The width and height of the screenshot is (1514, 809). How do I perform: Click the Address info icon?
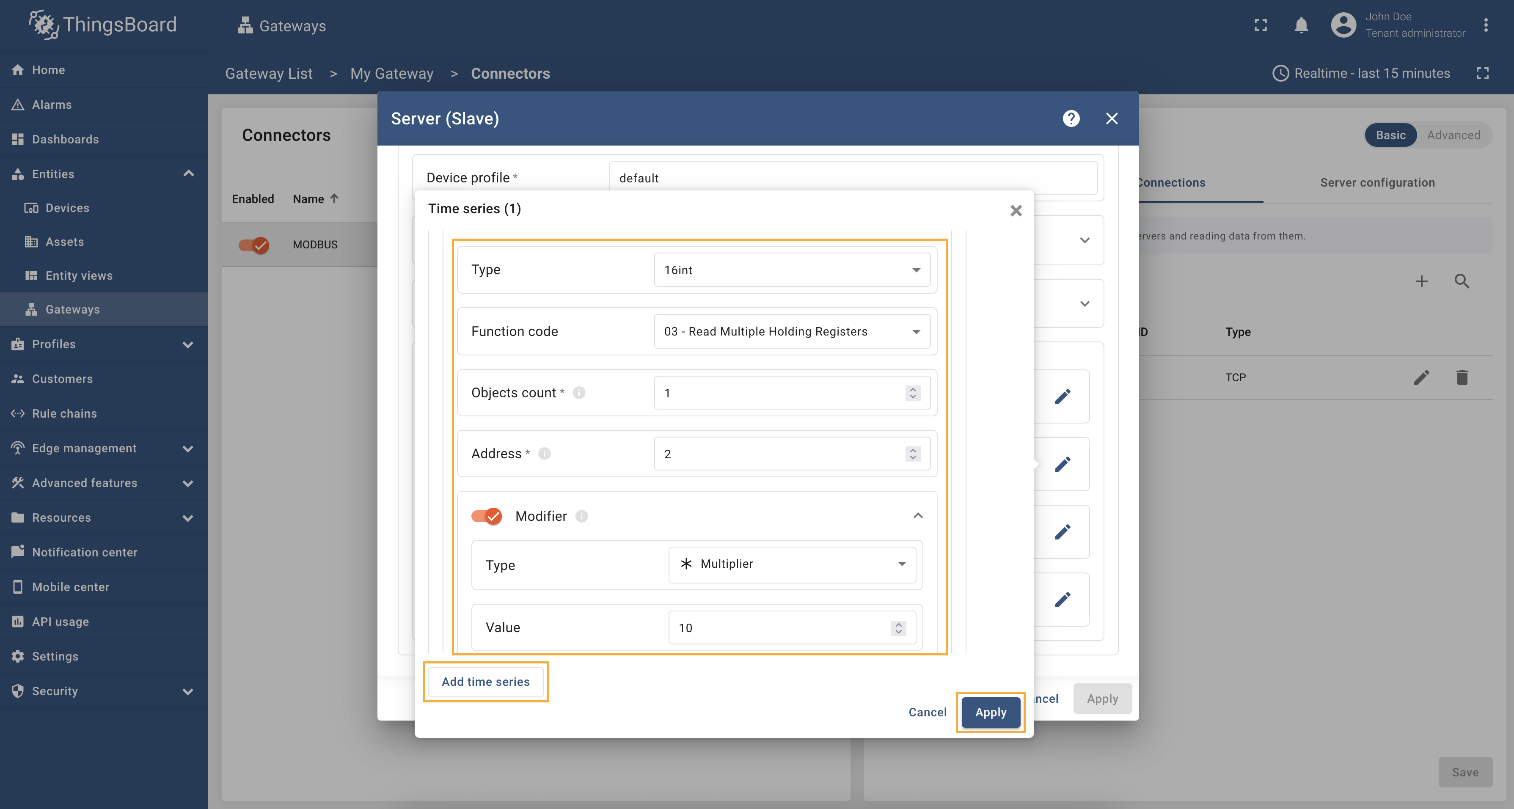[x=544, y=454]
